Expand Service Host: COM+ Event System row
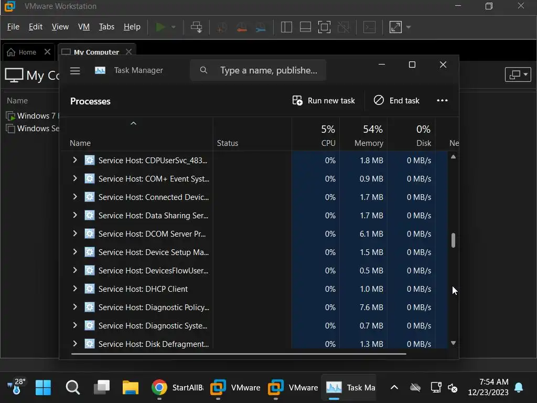 coord(75,178)
